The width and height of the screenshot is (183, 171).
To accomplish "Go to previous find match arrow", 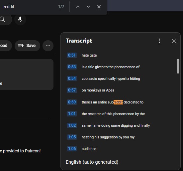I will tap(78, 7).
